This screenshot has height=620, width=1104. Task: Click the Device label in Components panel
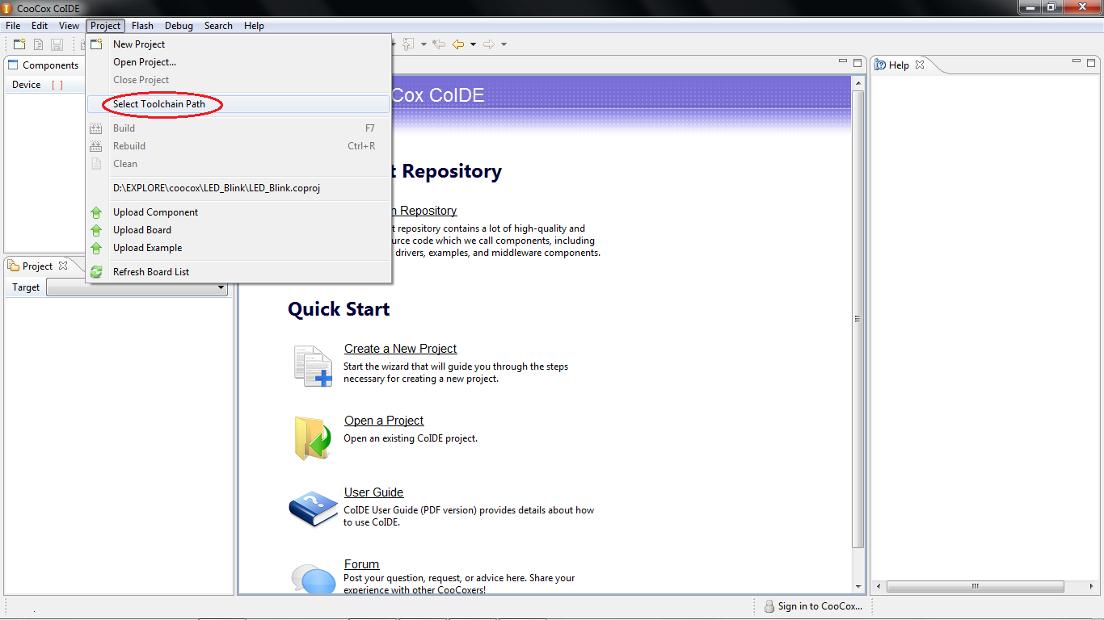(x=26, y=85)
